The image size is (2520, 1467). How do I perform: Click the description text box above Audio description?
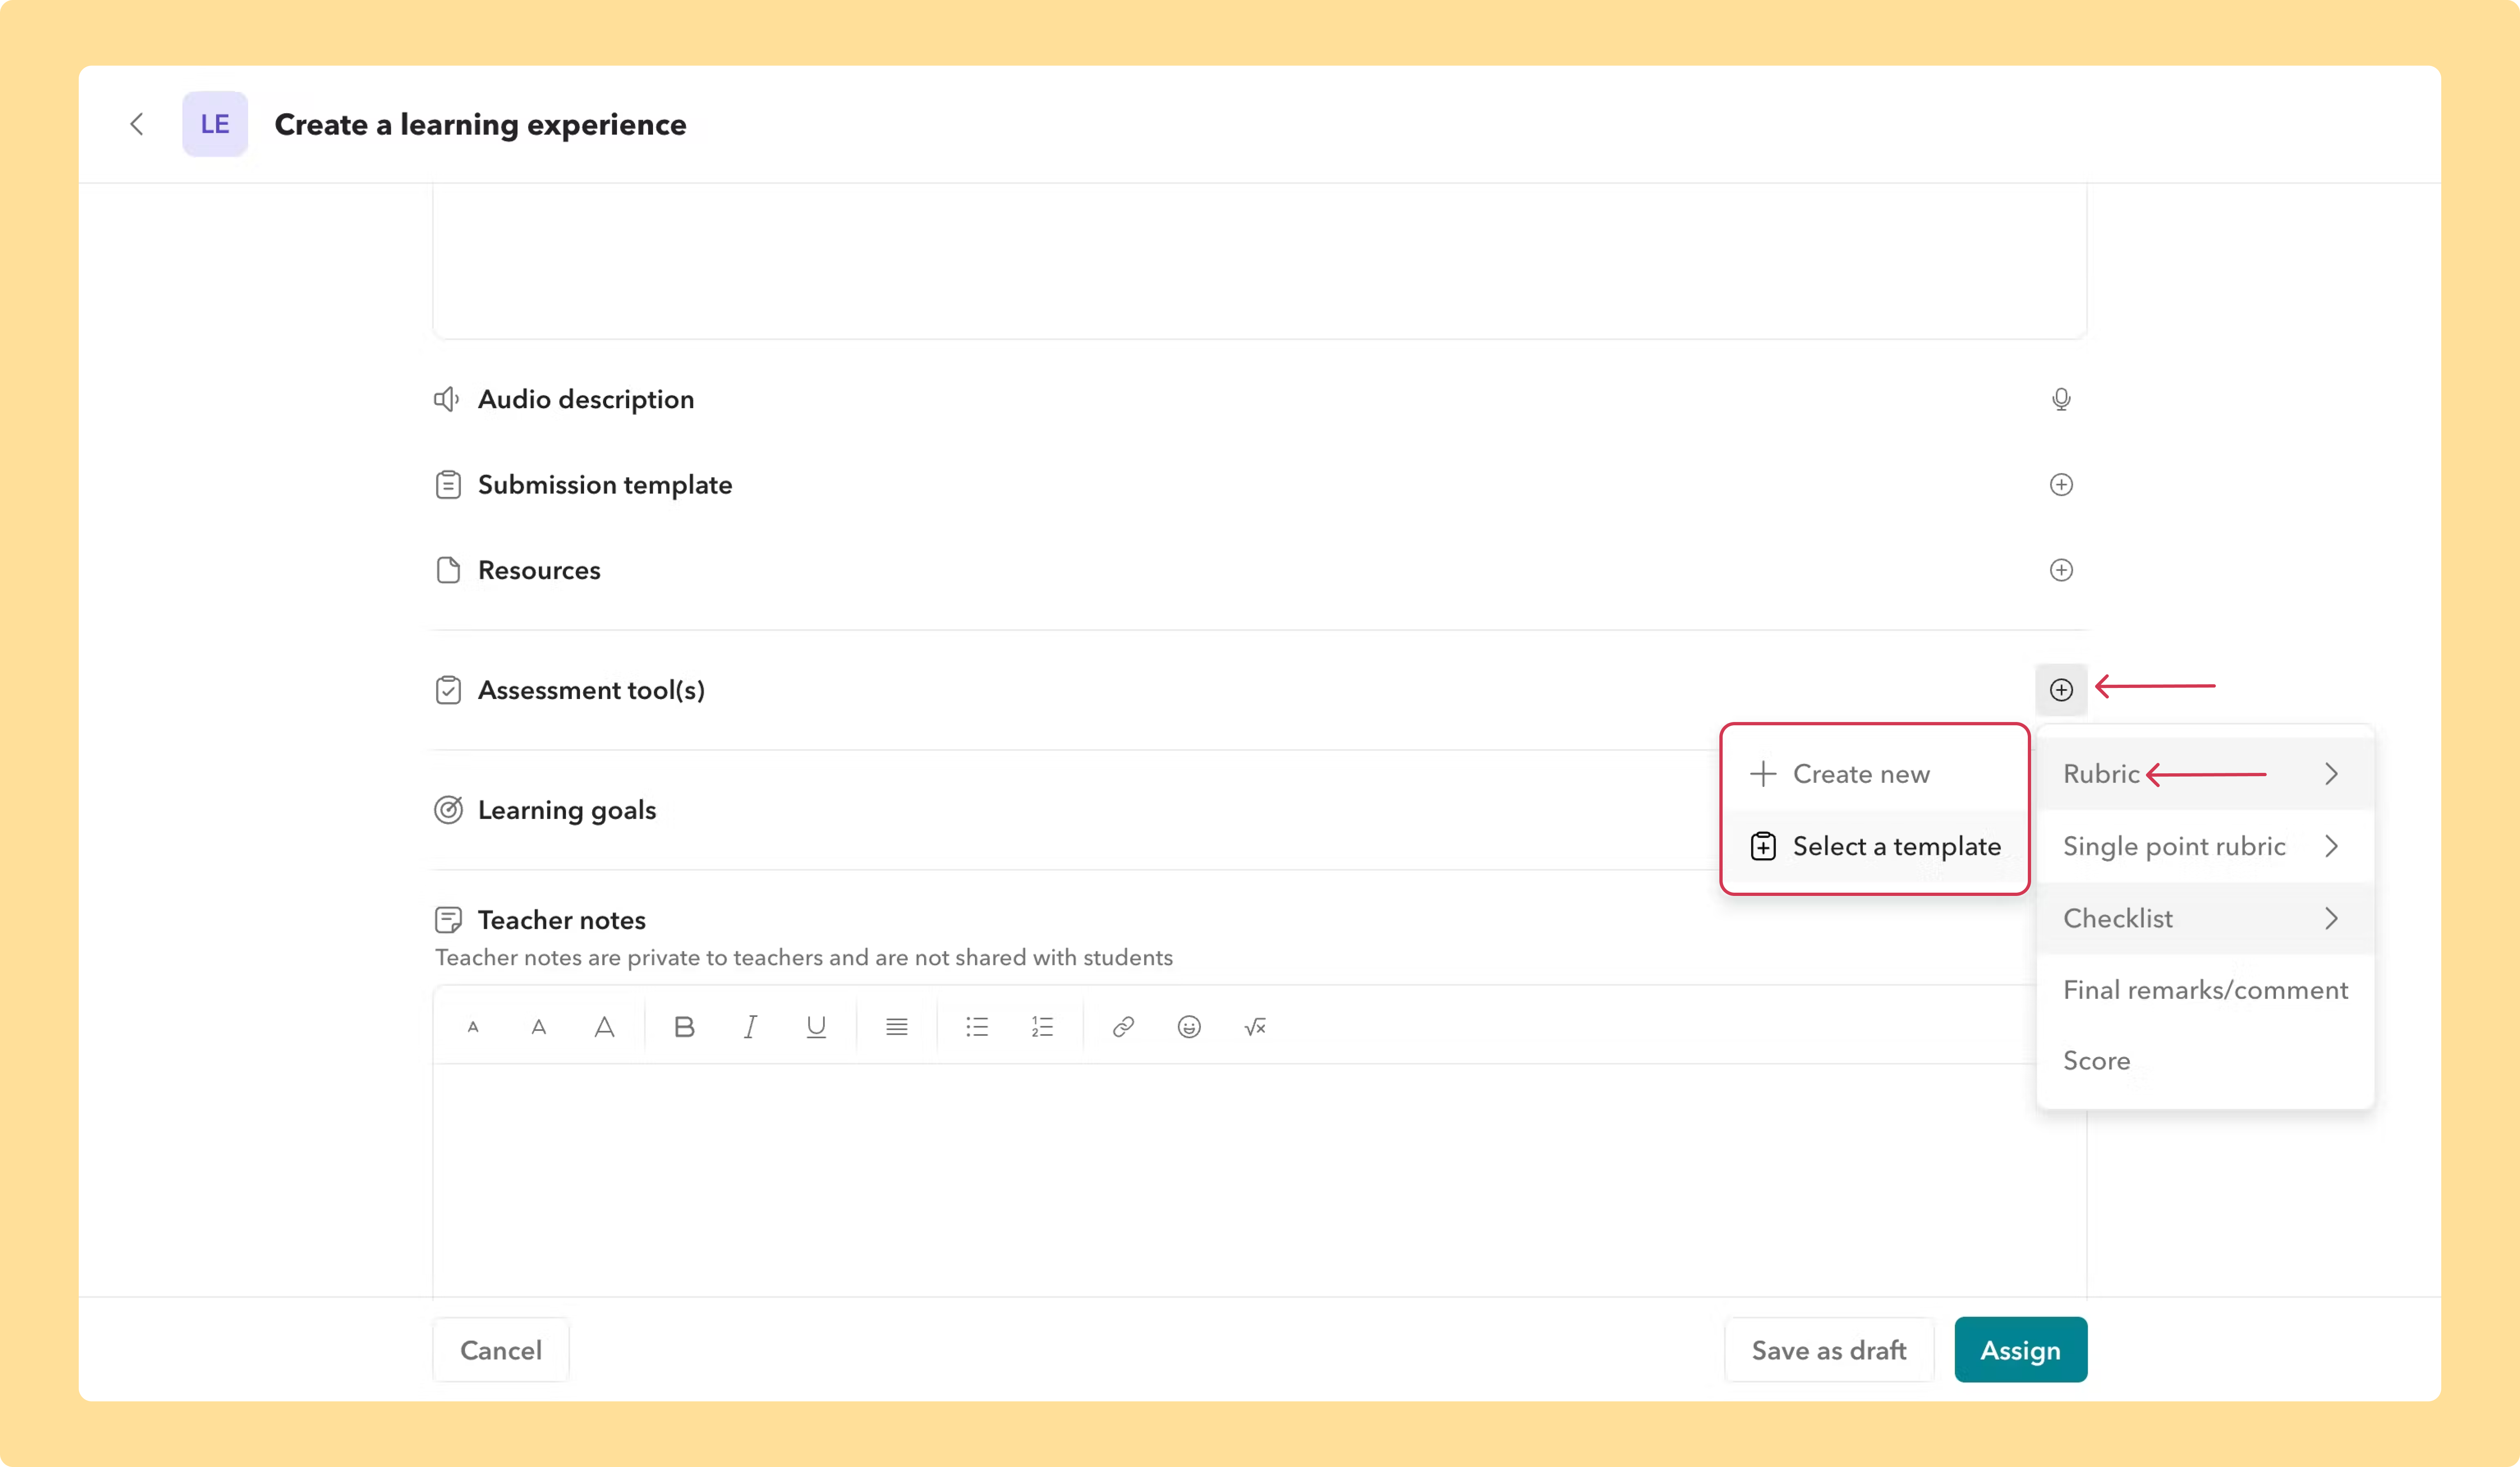[1260, 261]
